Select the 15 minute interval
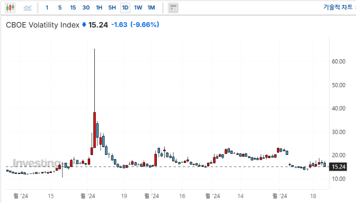Screen dimensions: 356x203 pos(73,8)
